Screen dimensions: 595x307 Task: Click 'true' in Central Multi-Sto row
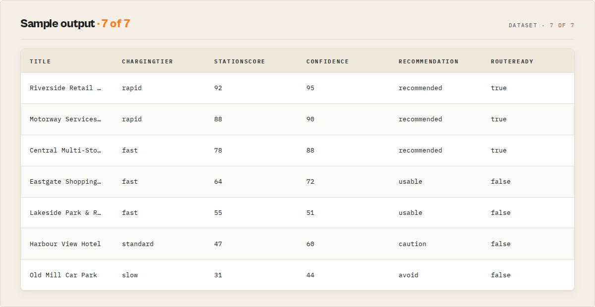pos(499,151)
